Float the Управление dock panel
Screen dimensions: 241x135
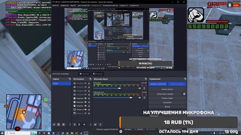(x=185, y=79)
